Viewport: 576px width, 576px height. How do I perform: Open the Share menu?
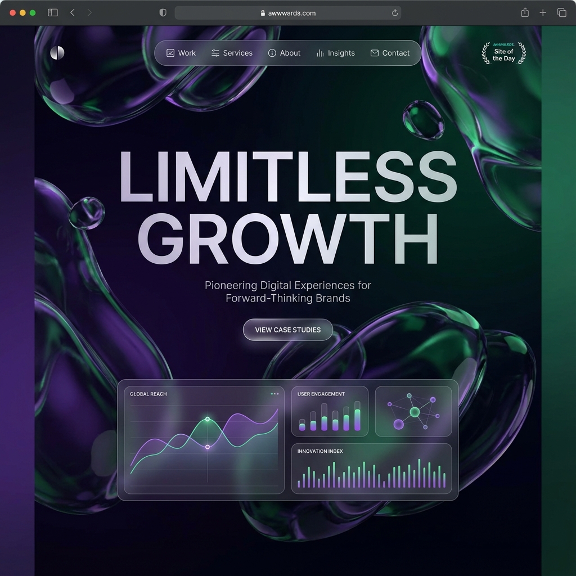525,12
